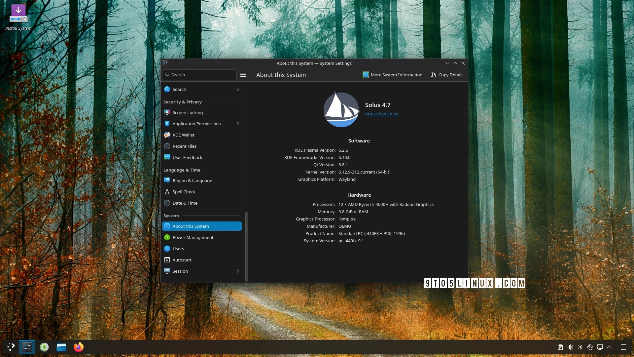This screenshot has width=634, height=357.
Task: Expand Application Permissions submenu
Action: click(x=238, y=124)
